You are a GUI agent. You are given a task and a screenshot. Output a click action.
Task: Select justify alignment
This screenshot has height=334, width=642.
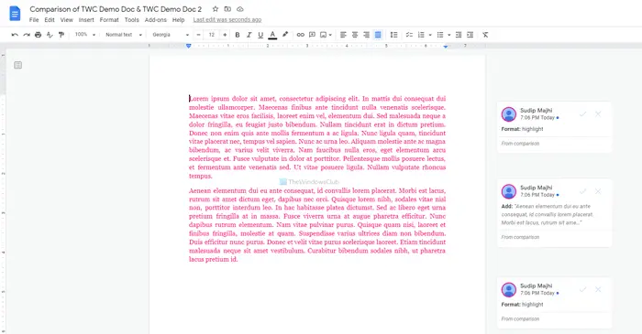pos(378,35)
